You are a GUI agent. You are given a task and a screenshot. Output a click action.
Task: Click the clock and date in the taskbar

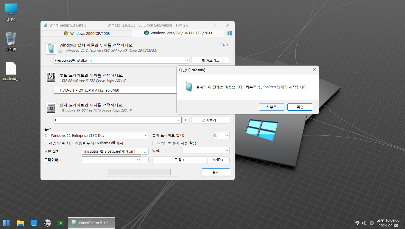pyautogui.click(x=388, y=223)
